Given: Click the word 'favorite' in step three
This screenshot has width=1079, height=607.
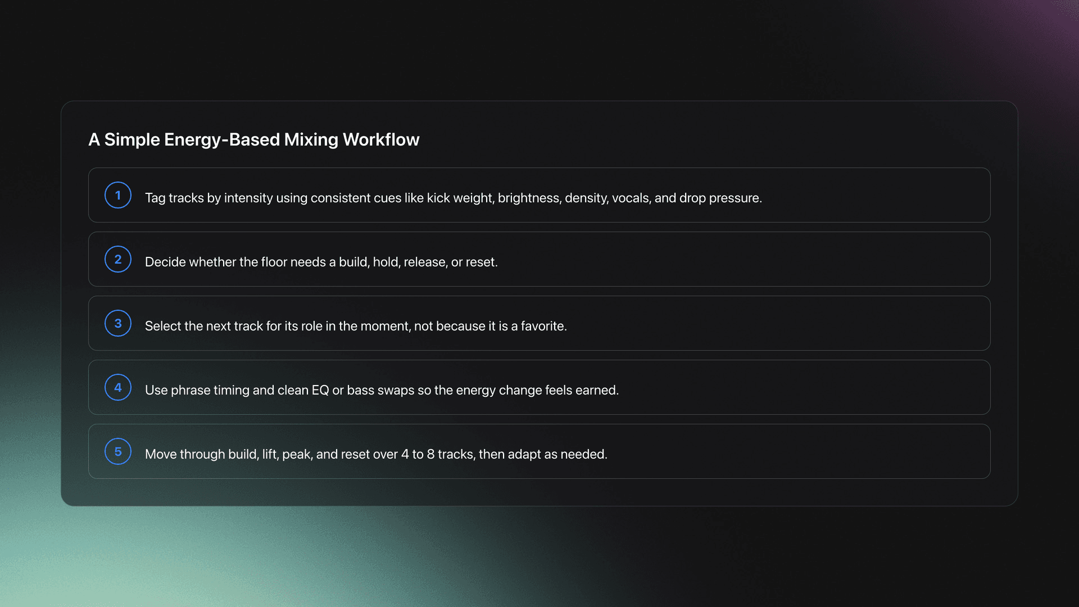Looking at the screenshot, I should tap(542, 326).
